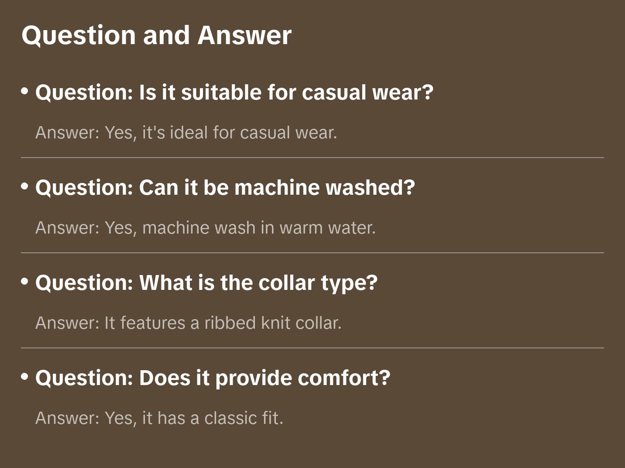Click the "Answer:" label before "It features"

click(x=68, y=323)
